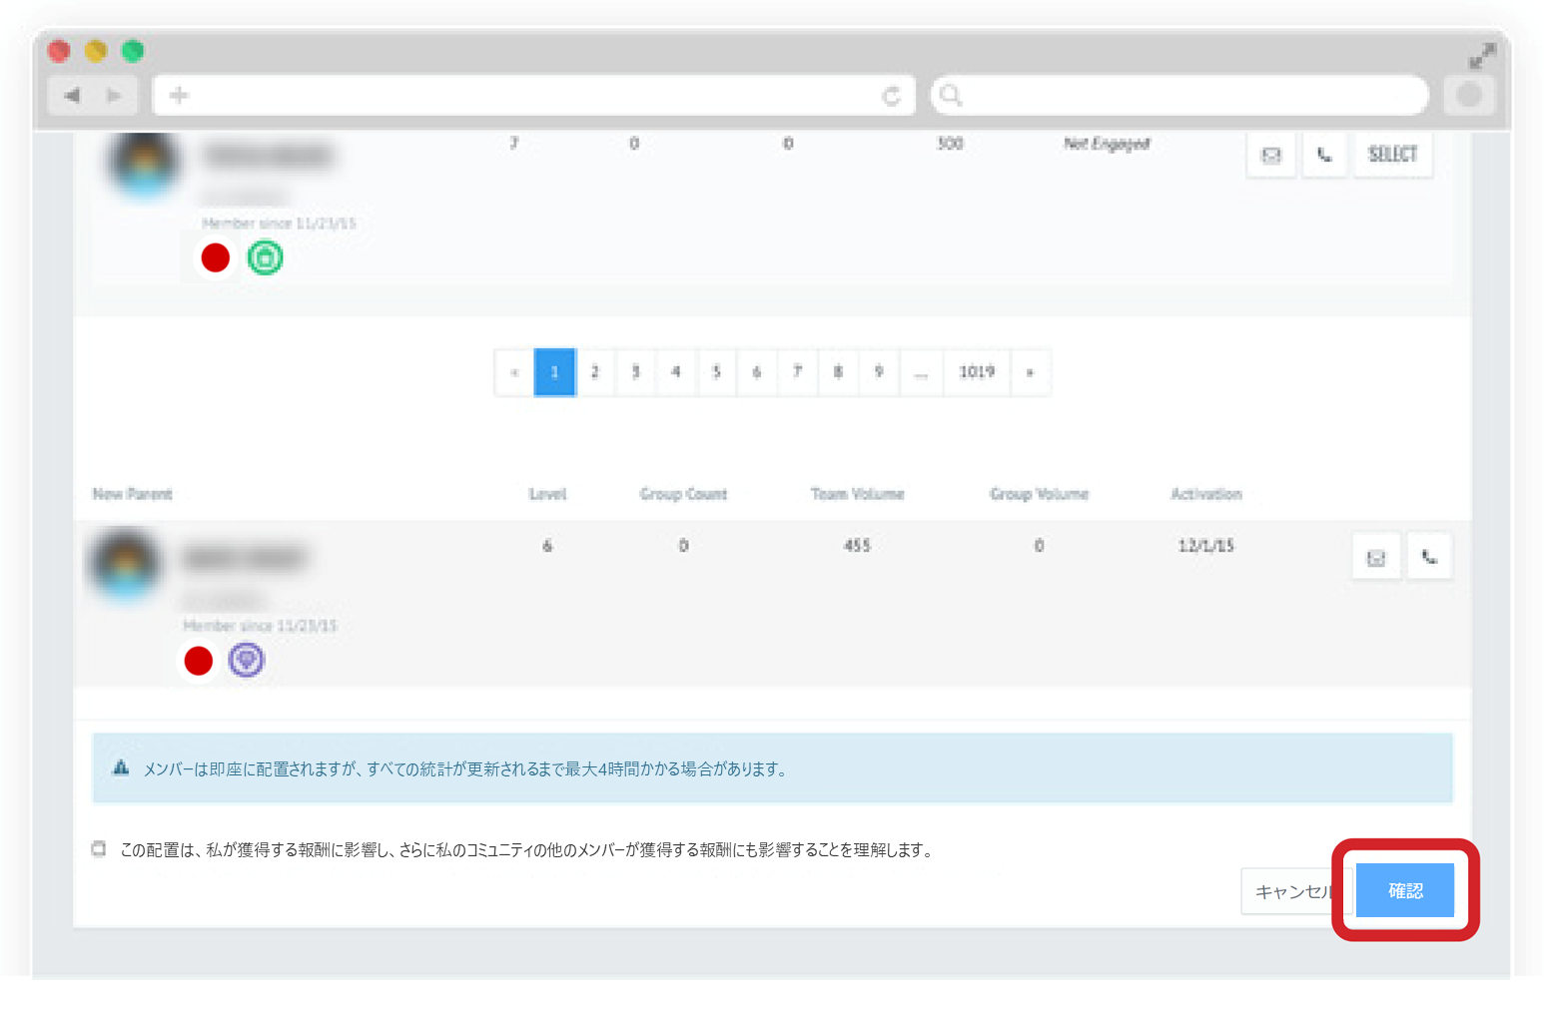Click the new parent's avatar
The height and width of the screenshot is (1009, 1544).
coord(126,564)
